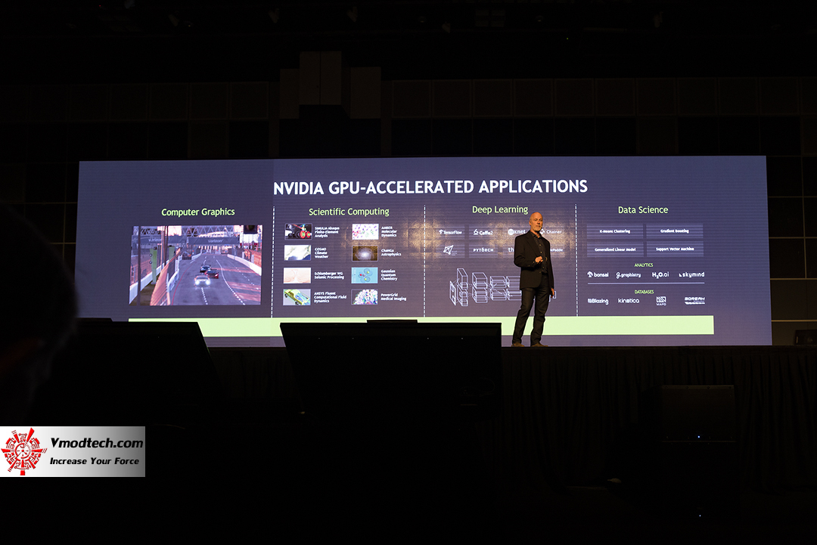Click the SIMULIA Abaqus thumbnail image
Viewport: 817px width, 545px height.
[x=298, y=231]
